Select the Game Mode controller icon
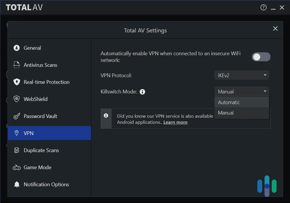This screenshot has height=203, width=290. (17, 167)
